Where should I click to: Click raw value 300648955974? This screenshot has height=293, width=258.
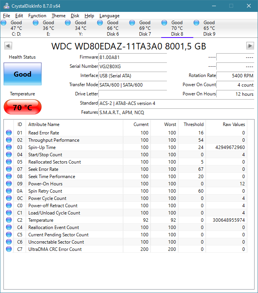(x=229, y=220)
